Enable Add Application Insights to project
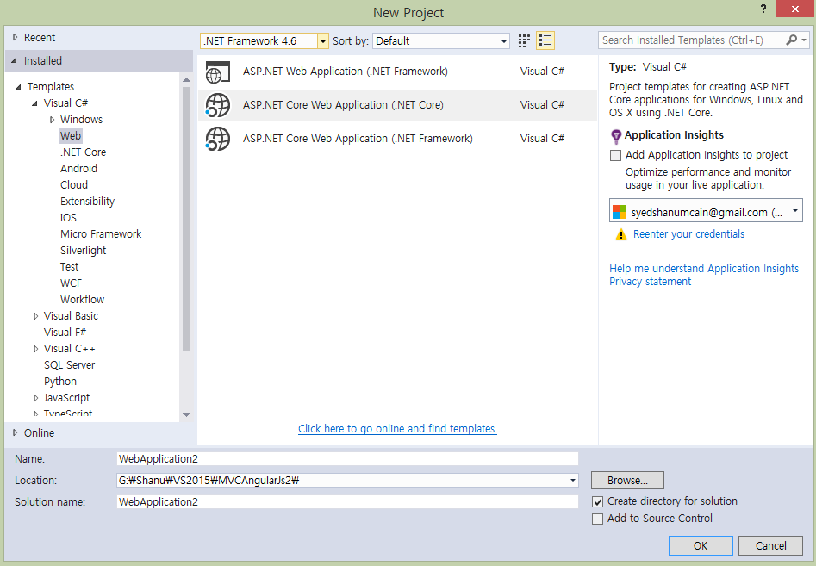The width and height of the screenshot is (816, 566). click(615, 155)
